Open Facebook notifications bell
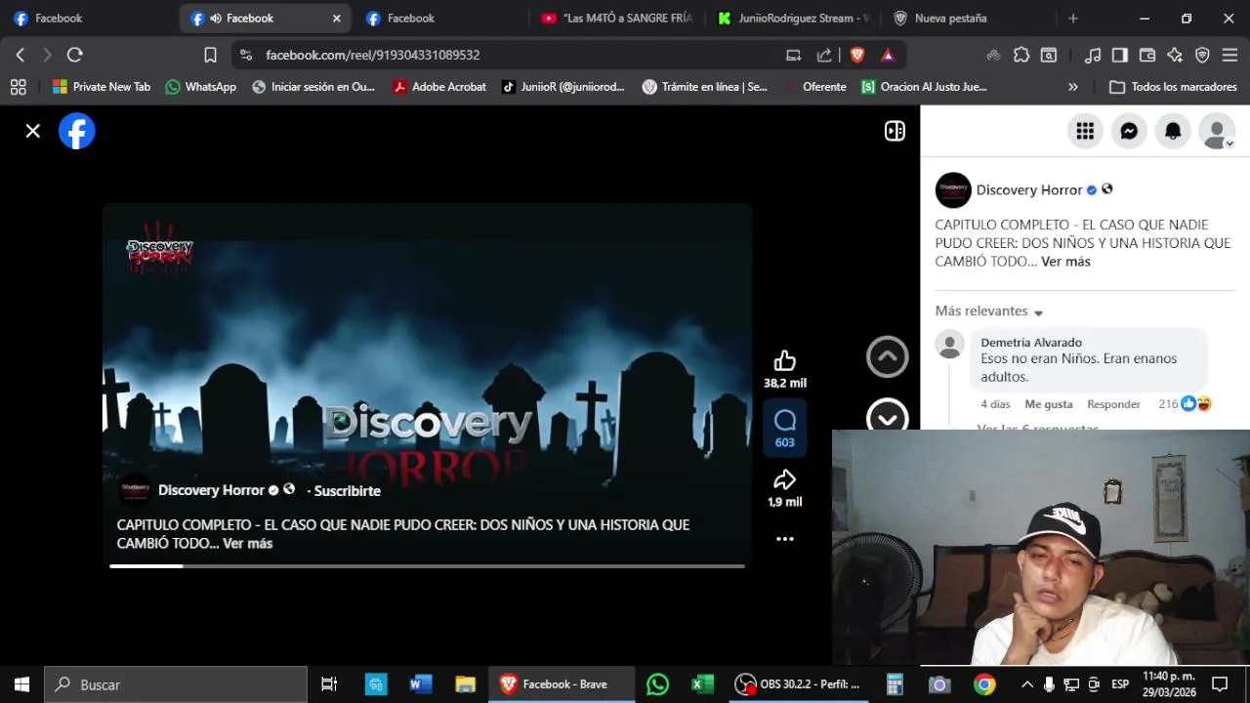Screen dimensions: 1250x703 [1173, 131]
